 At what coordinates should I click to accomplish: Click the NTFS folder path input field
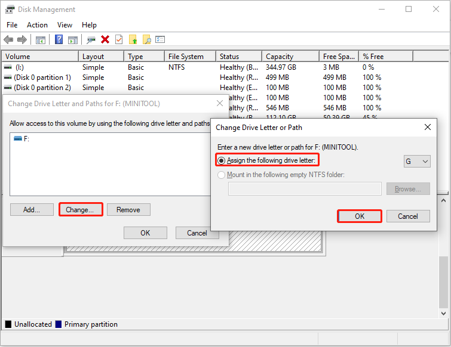pyautogui.click(x=305, y=189)
